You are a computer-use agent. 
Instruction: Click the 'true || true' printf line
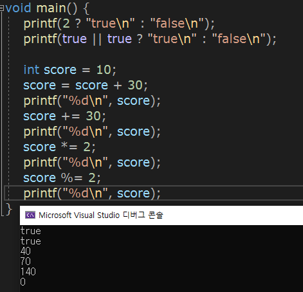pyautogui.click(x=150, y=39)
